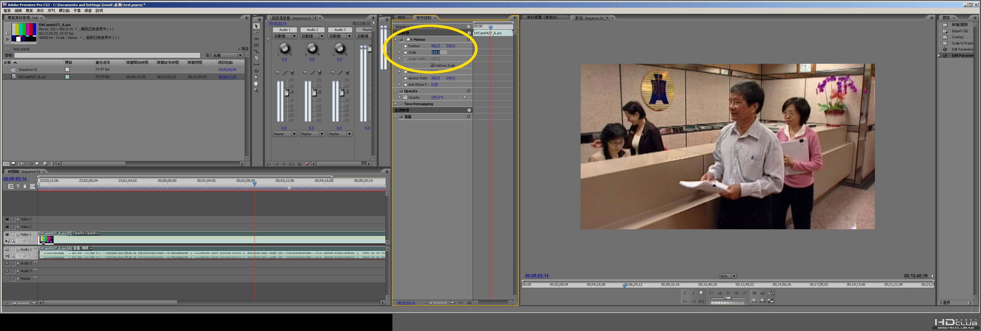This screenshot has width=981, height=331.
Task: Toggle Audio 3 track speaker output
Action: click(x=7, y=271)
